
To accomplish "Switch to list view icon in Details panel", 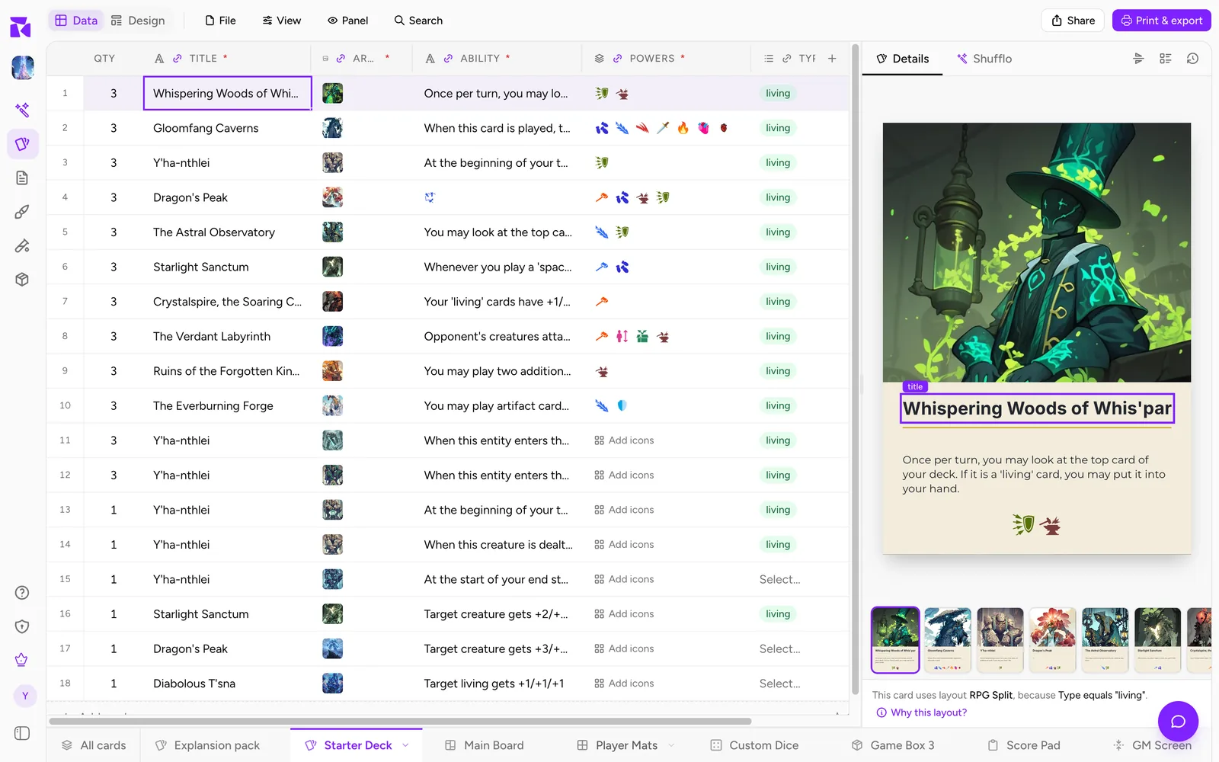I will 1165,59.
